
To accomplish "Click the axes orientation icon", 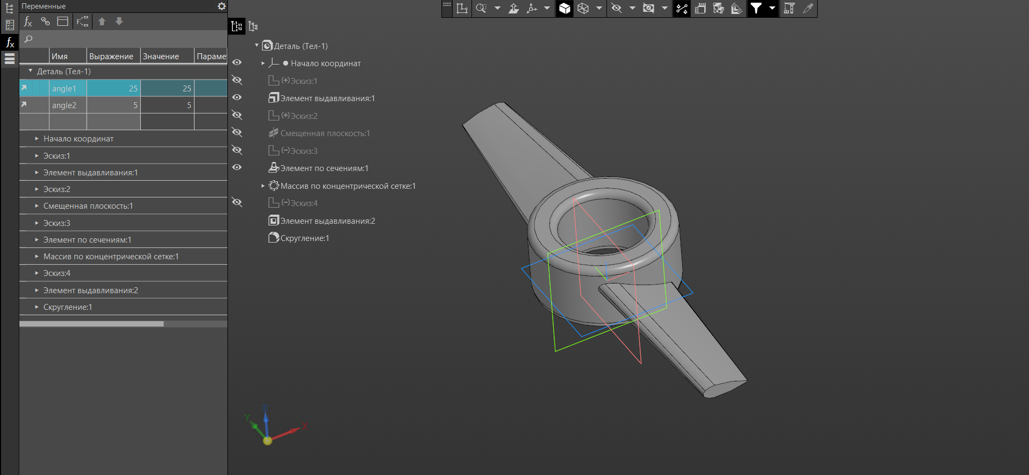I will pos(532,8).
